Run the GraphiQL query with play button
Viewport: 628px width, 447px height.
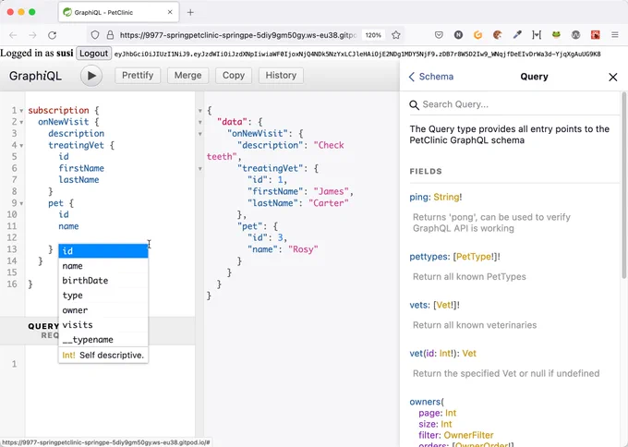(91, 76)
